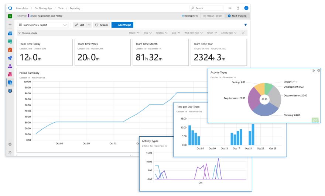Open the Test Plans flask icon
Screen dimensions: 325x196
tap(10, 66)
